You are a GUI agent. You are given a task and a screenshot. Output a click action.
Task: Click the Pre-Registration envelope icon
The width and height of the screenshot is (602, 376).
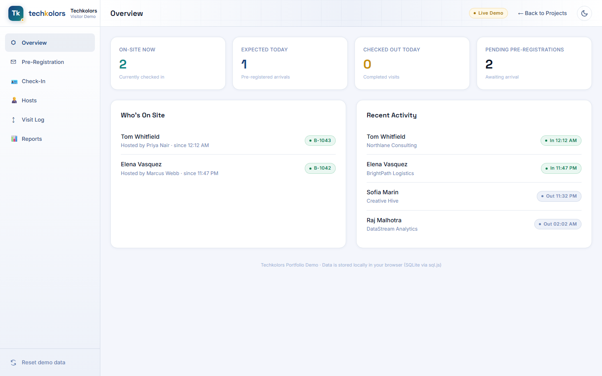tap(13, 62)
